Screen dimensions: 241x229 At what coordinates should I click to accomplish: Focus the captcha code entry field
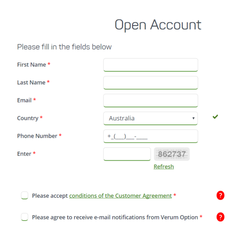[127, 154]
